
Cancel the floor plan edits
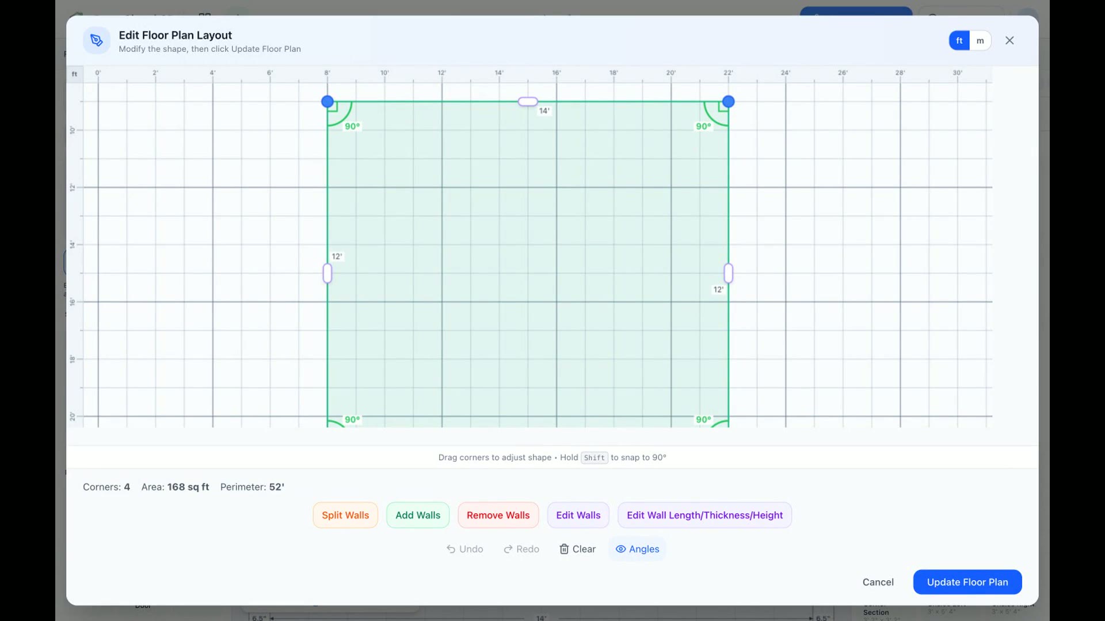click(878, 582)
